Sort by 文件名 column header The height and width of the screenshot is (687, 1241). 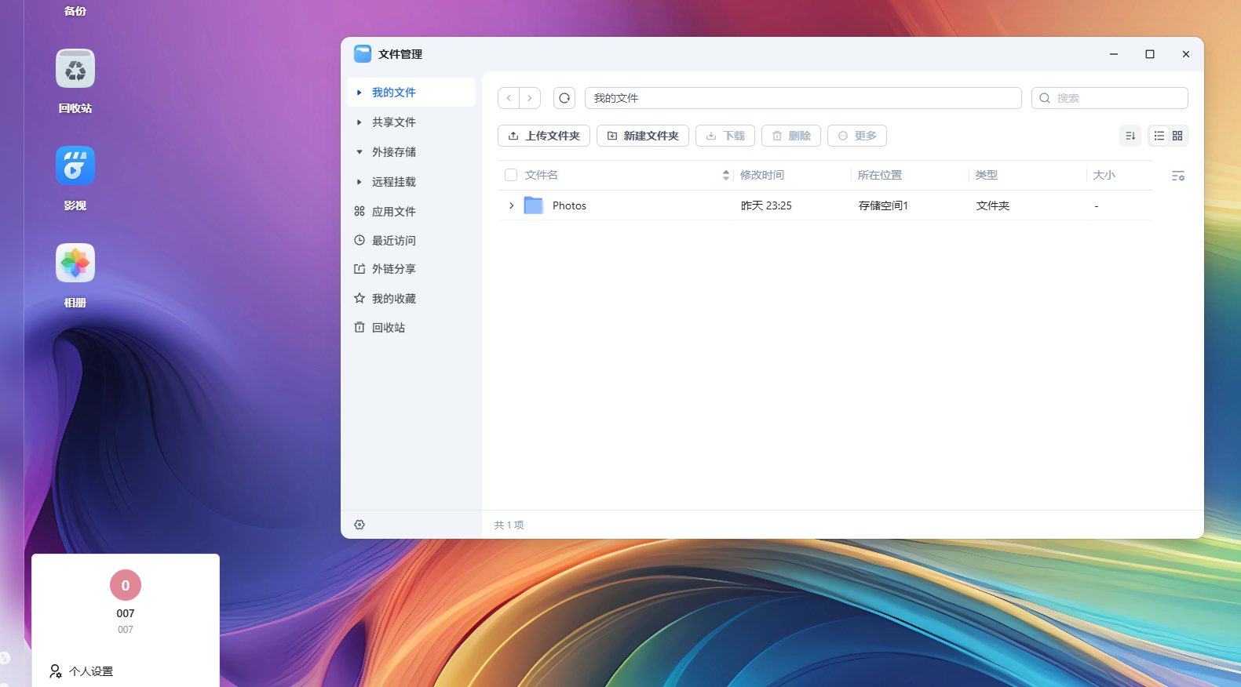542,175
